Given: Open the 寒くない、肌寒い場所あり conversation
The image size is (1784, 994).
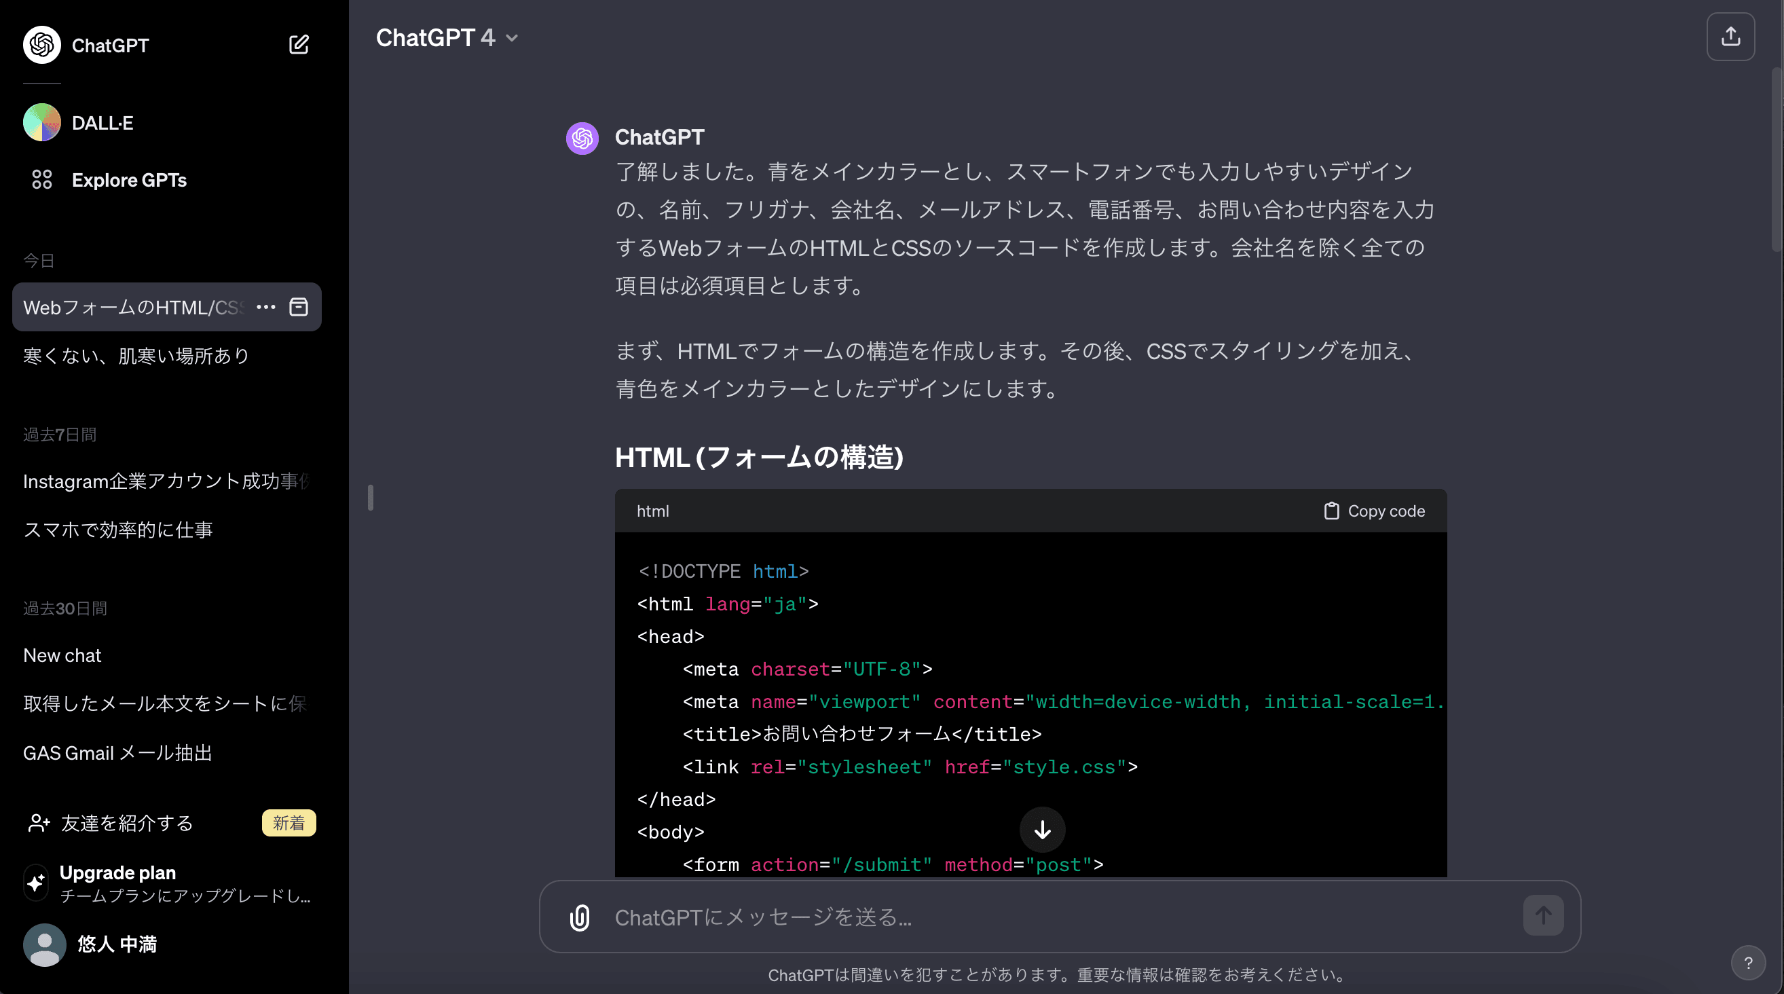Looking at the screenshot, I should (136, 356).
